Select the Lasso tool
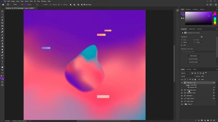 coord(2,17)
